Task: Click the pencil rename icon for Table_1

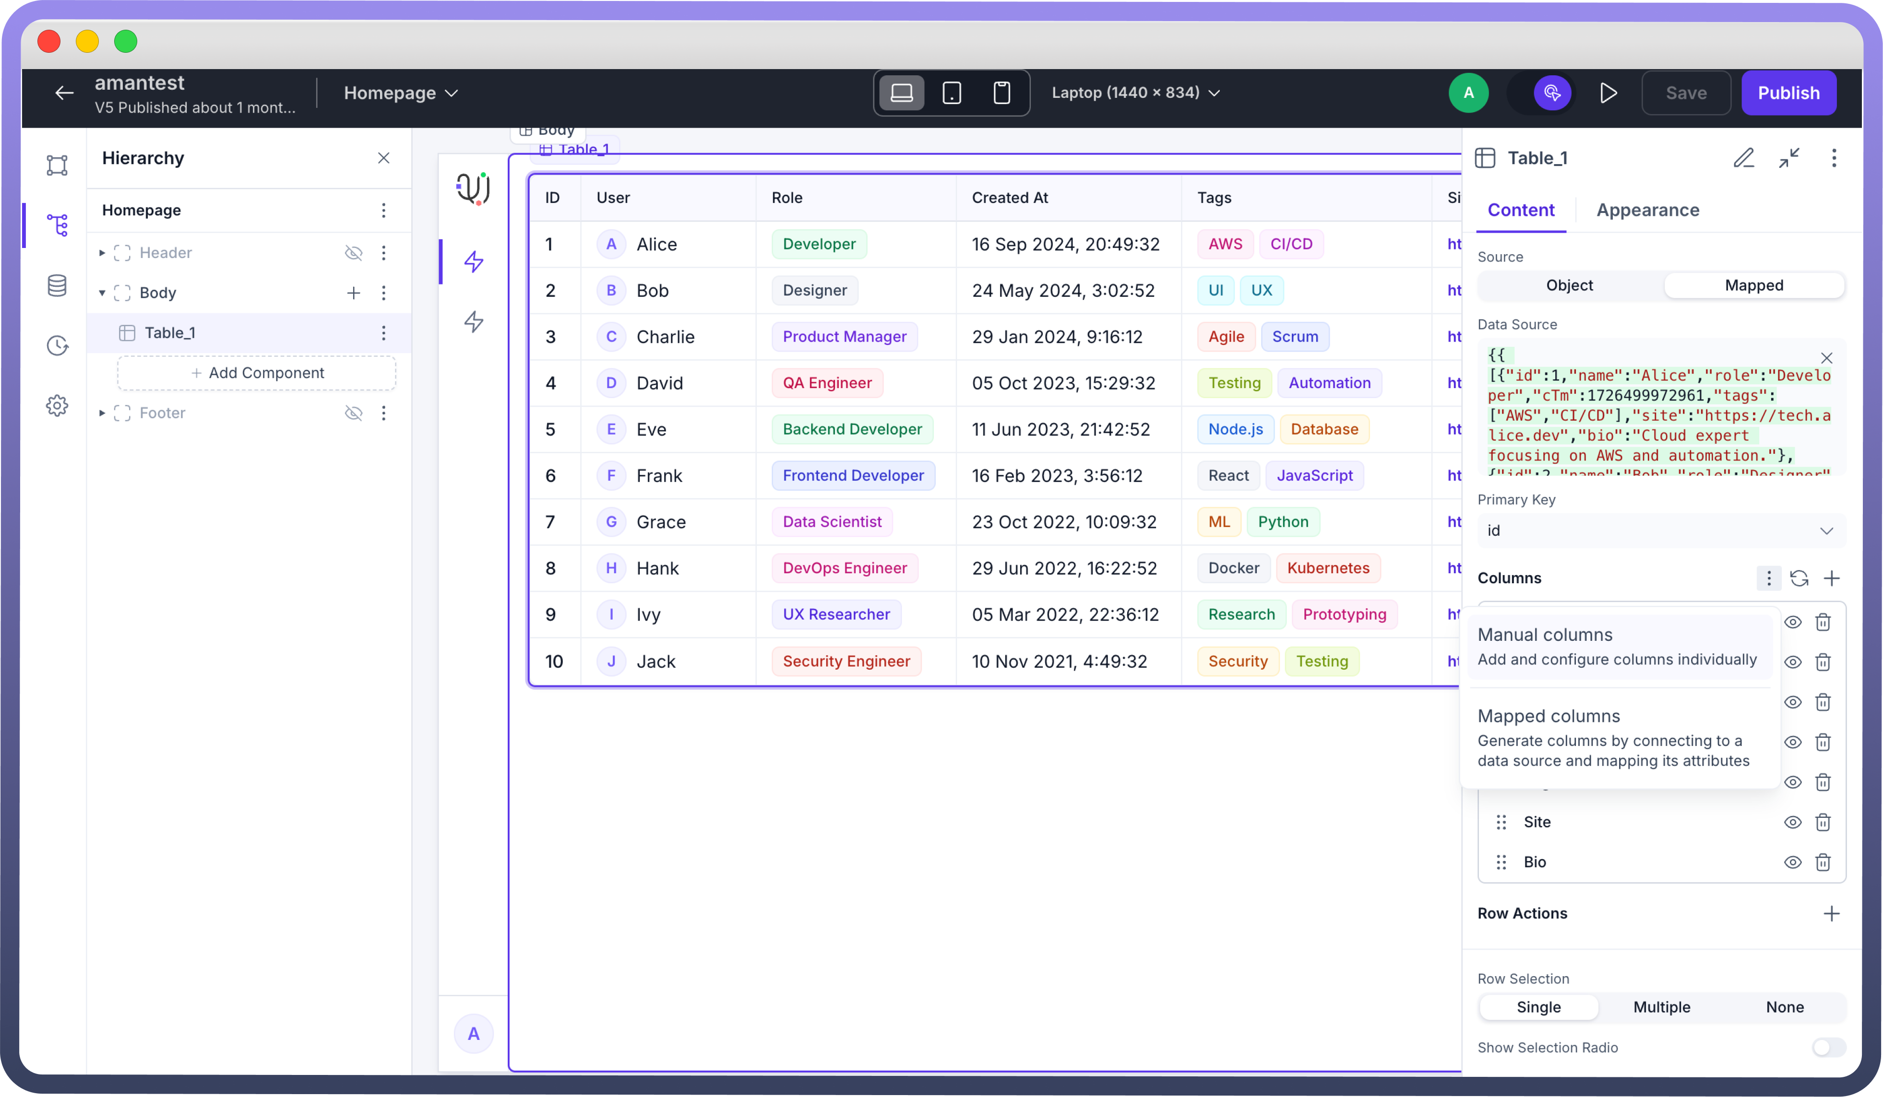Action: 1743,157
